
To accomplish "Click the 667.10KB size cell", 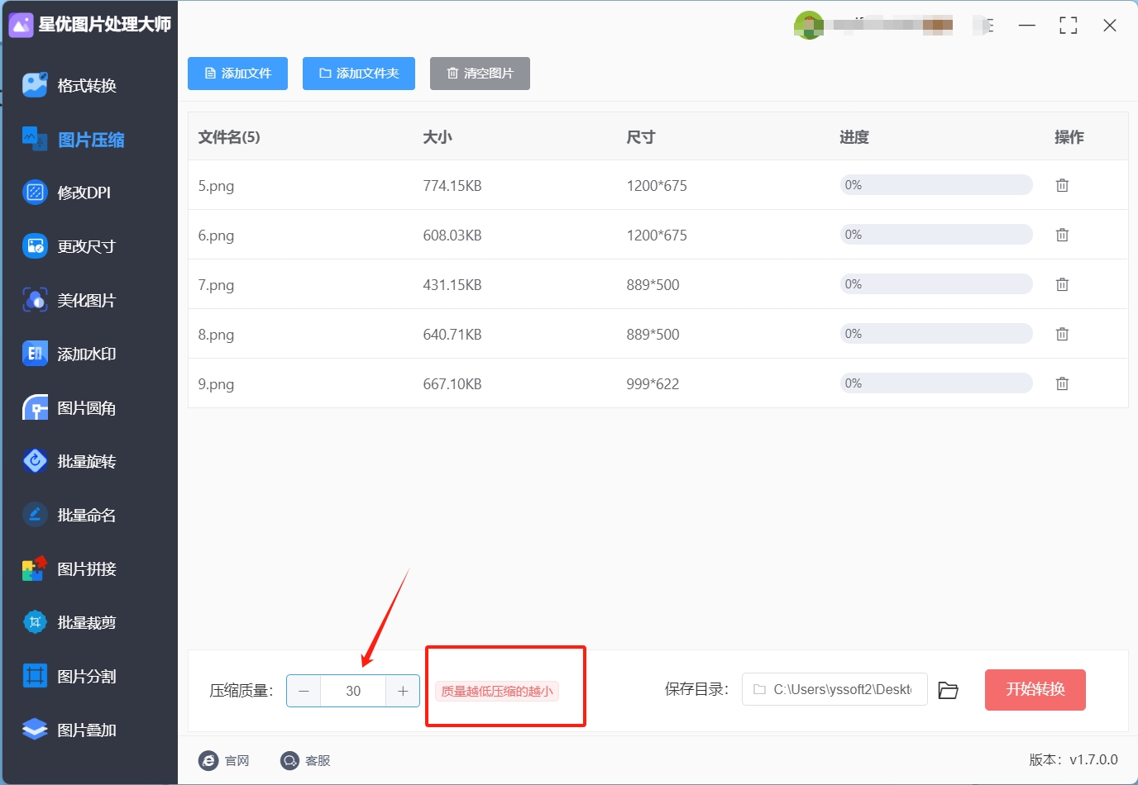I will 452,384.
